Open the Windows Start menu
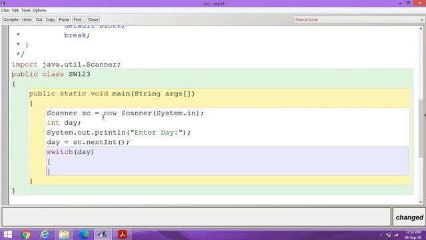 pyautogui.click(x=7, y=235)
